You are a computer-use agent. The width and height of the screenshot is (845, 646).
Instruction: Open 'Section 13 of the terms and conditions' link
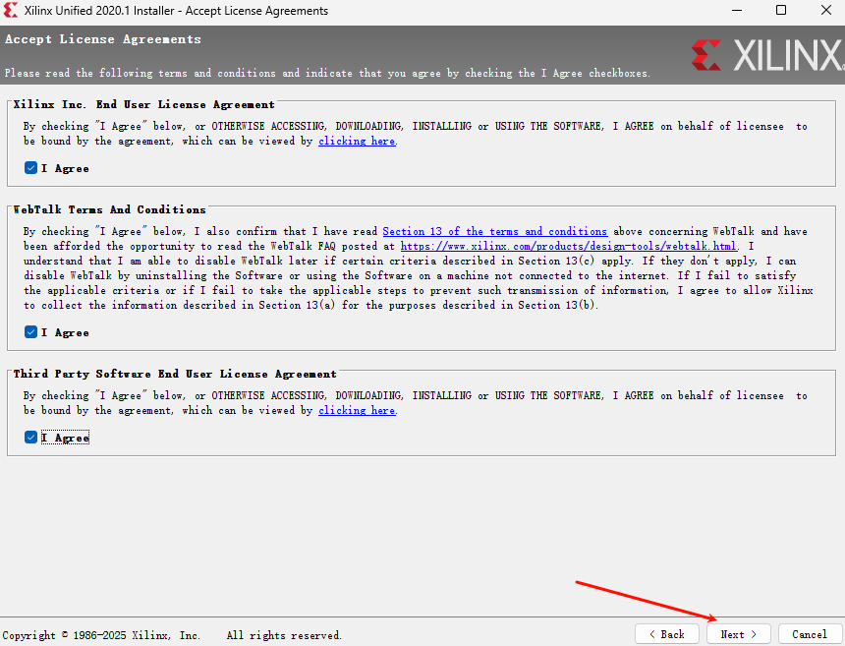[494, 232]
